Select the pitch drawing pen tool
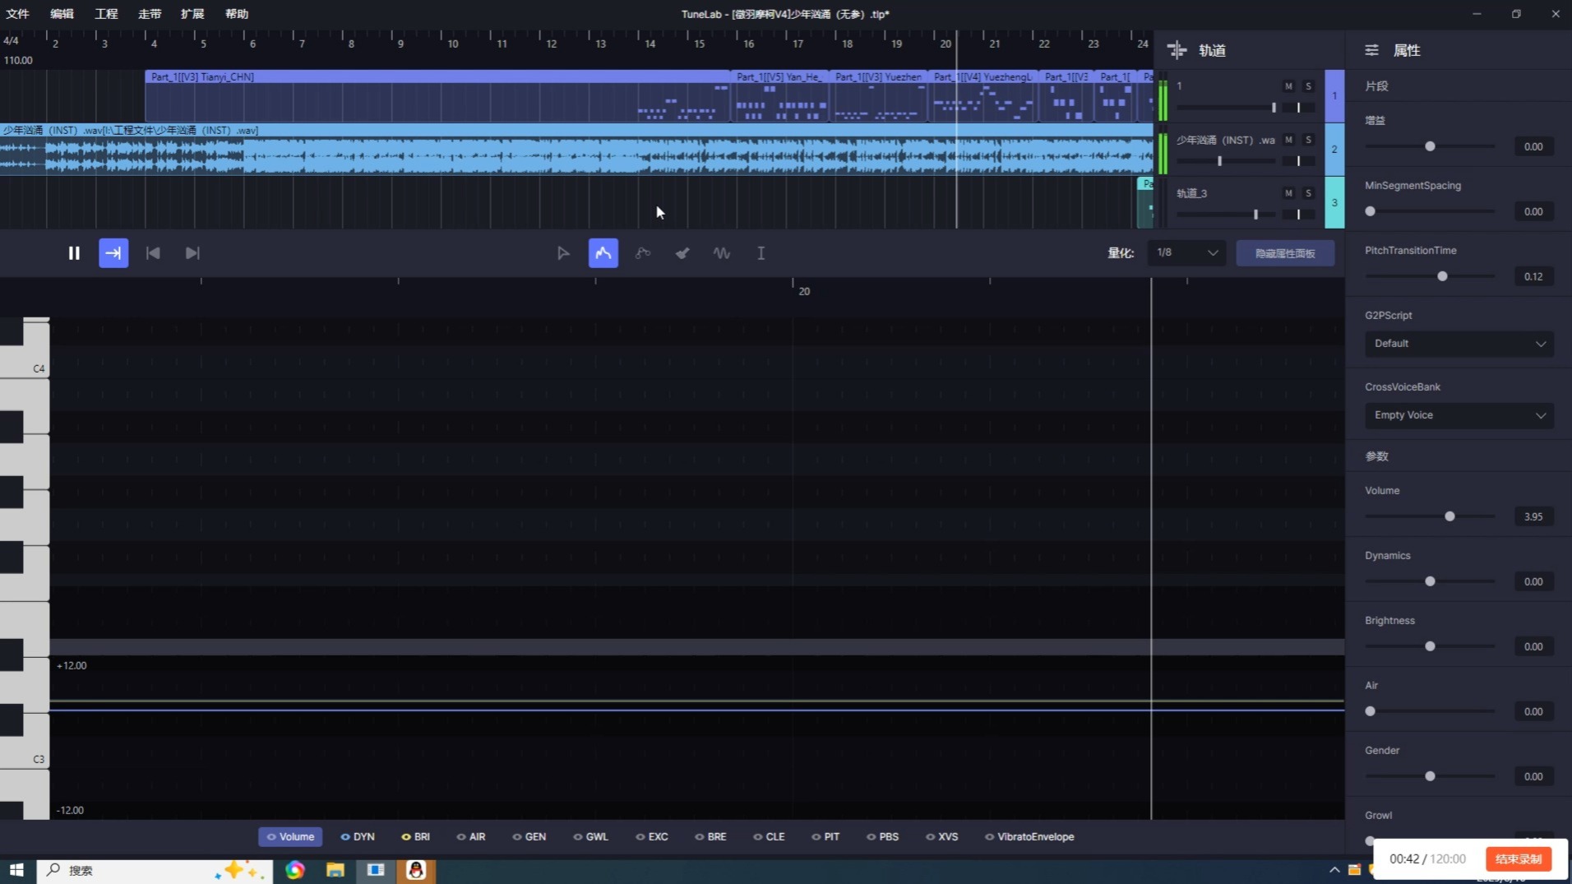The height and width of the screenshot is (884, 1572). (x=603, y=253)
